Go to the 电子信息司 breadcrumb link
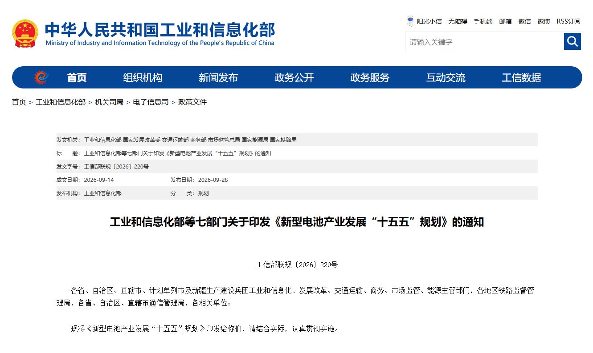The image size is (593, 353). (151, 102)
